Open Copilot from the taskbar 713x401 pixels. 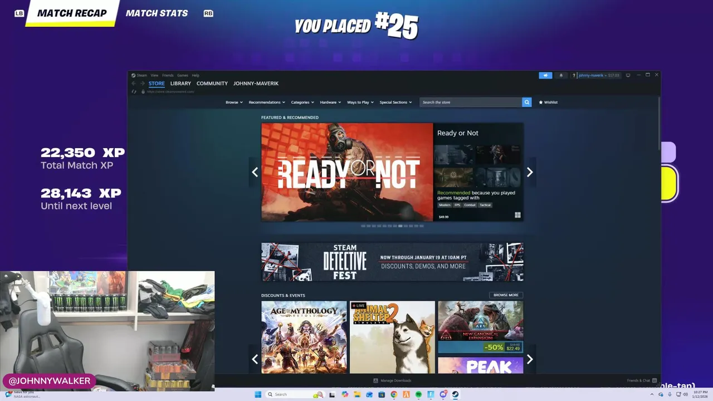[x=345, y=394]
